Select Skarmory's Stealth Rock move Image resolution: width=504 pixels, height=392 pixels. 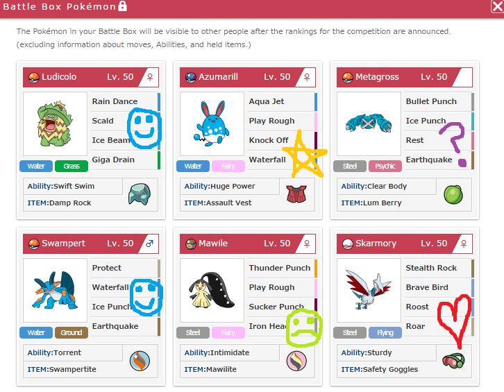[439, 268]
